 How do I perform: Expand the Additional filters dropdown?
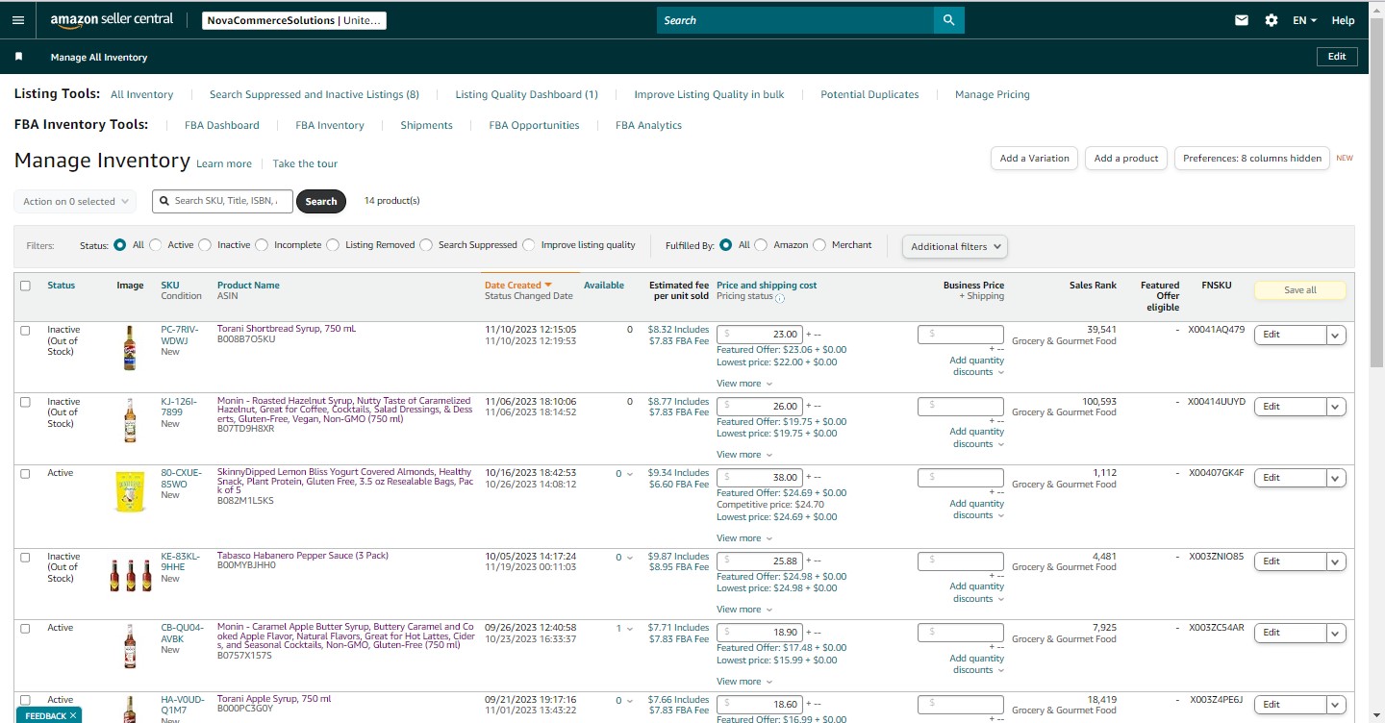pos(955,246)
